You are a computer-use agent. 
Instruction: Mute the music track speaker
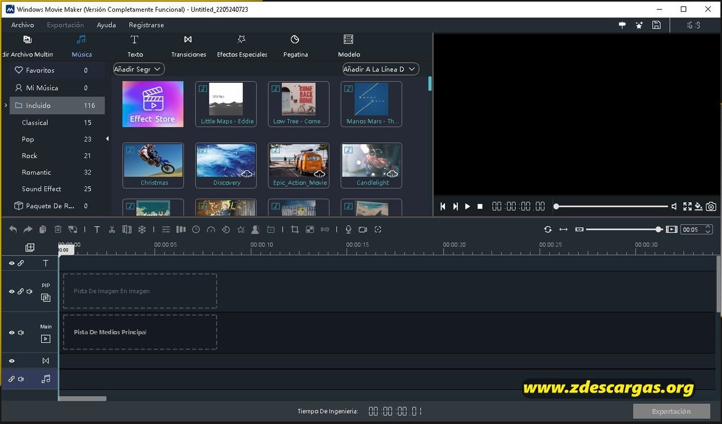click(21, 379)
